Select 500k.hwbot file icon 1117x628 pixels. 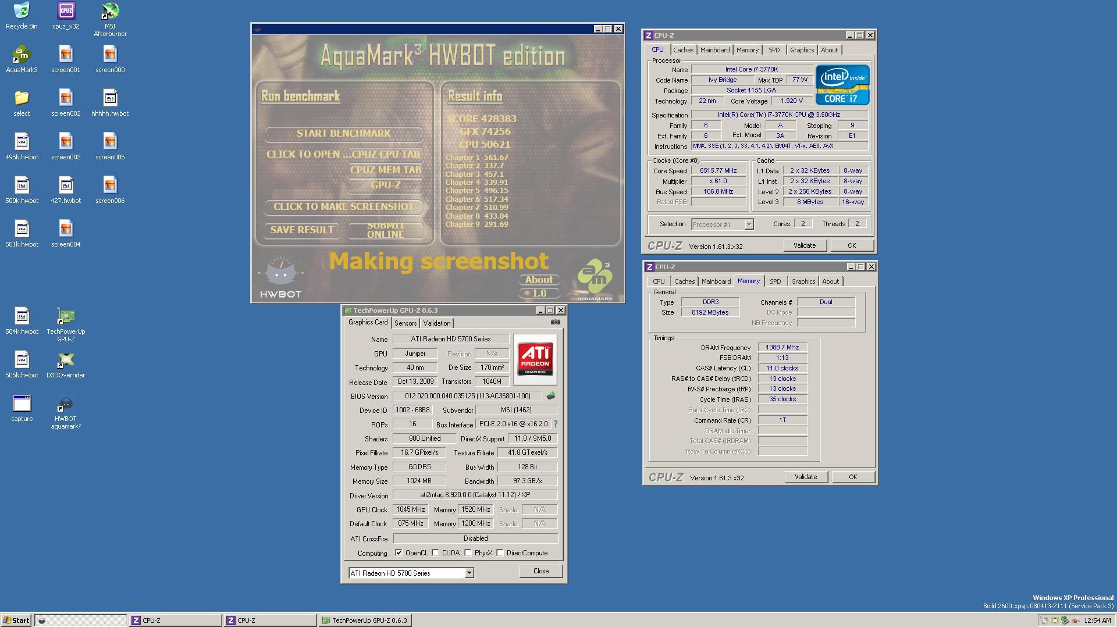coord(22,190)
